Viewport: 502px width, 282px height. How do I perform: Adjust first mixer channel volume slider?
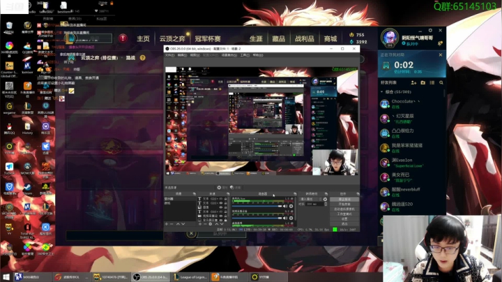257,207
